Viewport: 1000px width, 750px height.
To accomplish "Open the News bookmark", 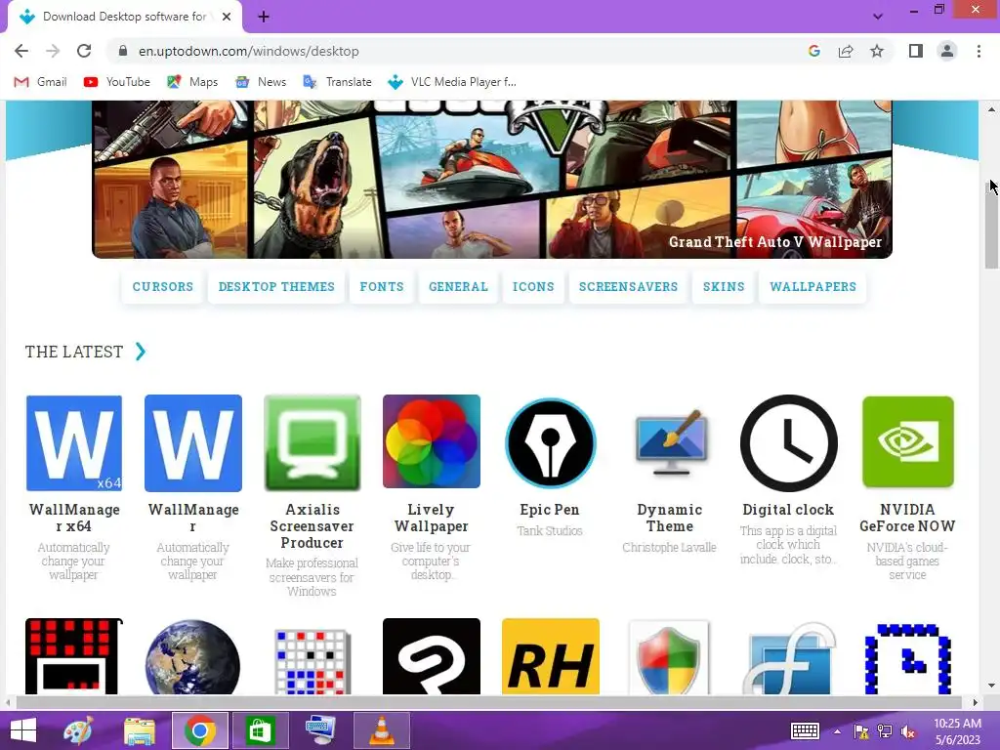I will (x=260, y=82).
